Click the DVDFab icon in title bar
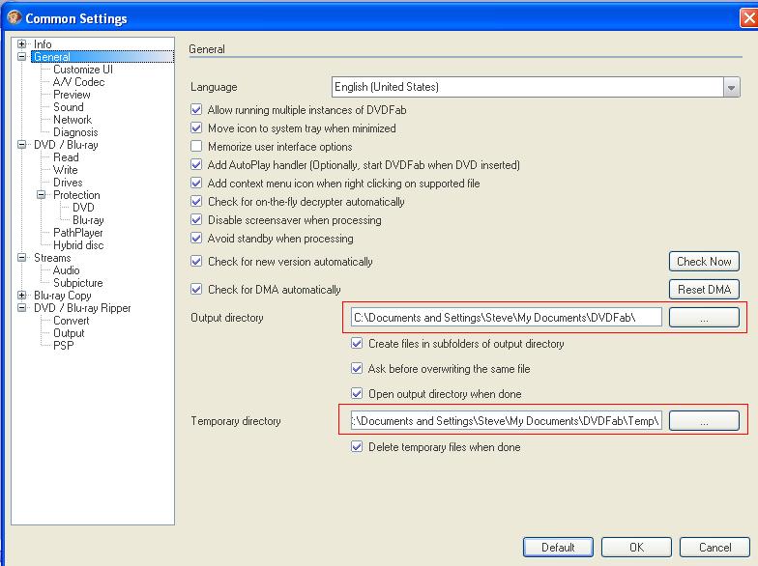The height and width of the screenshot is (566, 758). (14, 17)
